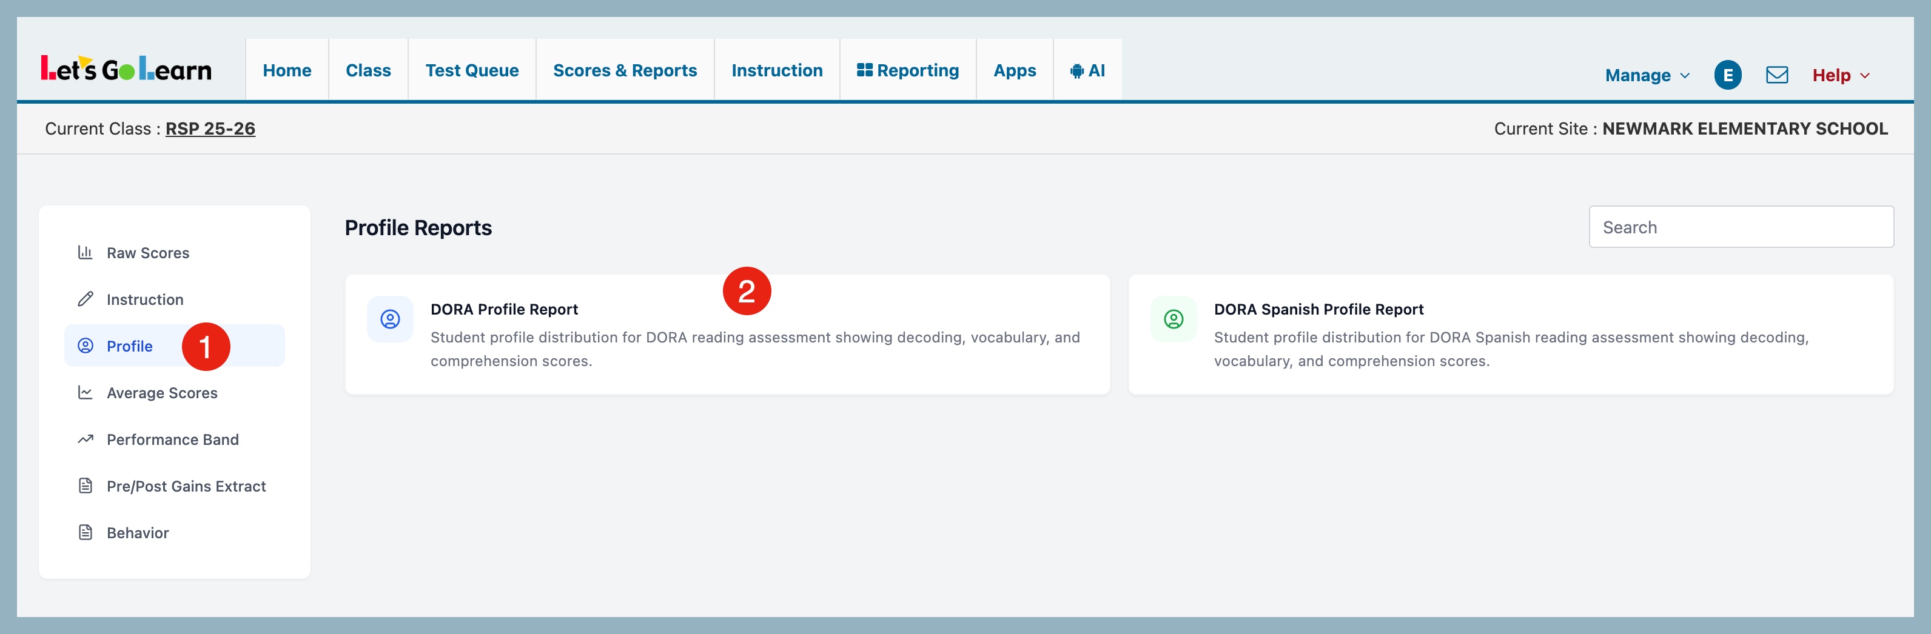Click the user avatar E icon
This screenshot has width=1931, height=634.
coord(1727,75)
